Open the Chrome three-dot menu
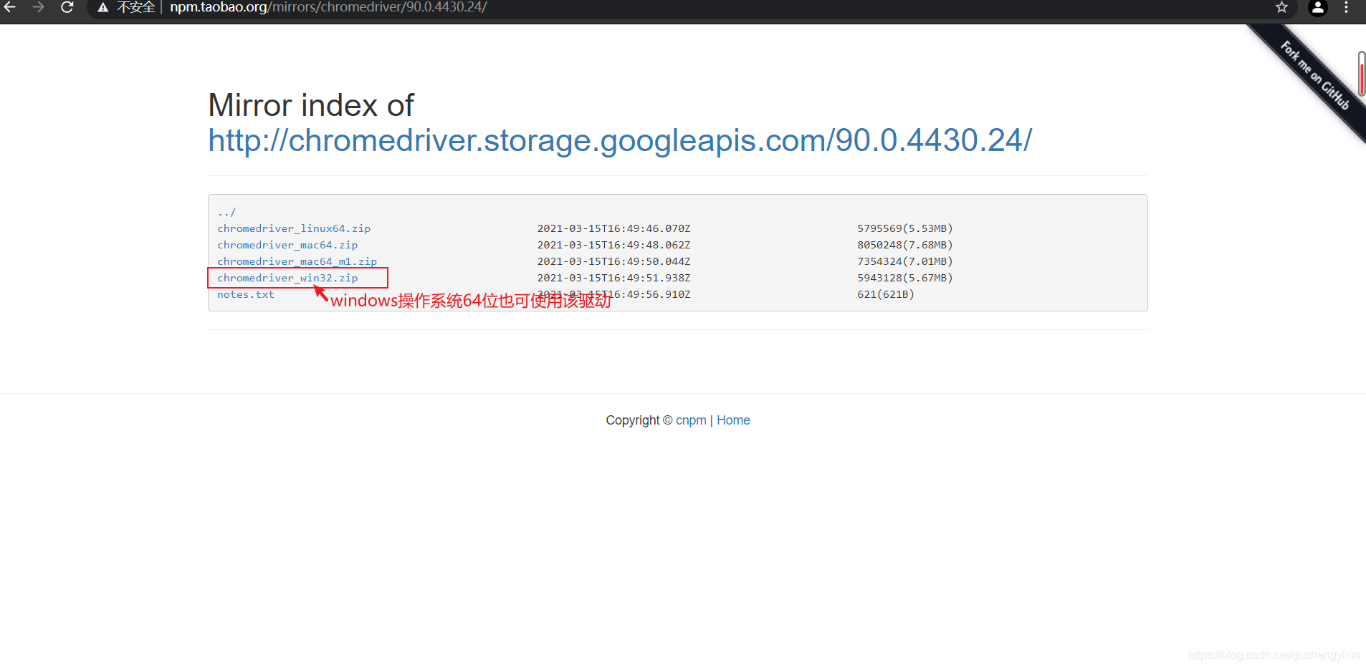Image resolution: width=1366 pixels, height=668 pixels. coord(1346,8)
